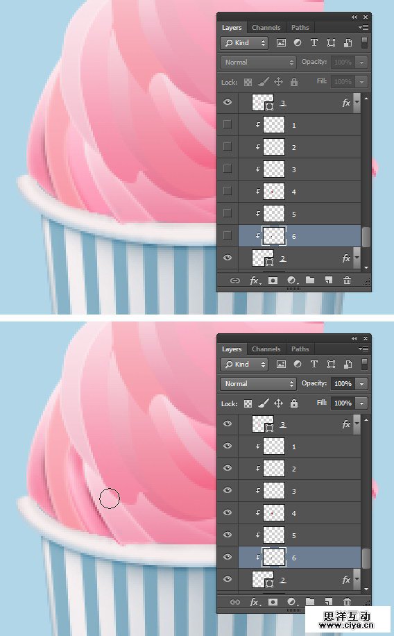Lock transparent pixels in lower panel
This screenshot has width=394, height=636.
pos(248,403)
